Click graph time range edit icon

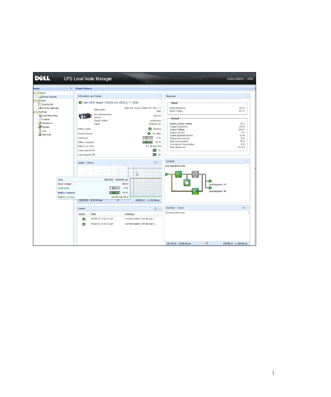pyautogui.click(x=118, y=200)
